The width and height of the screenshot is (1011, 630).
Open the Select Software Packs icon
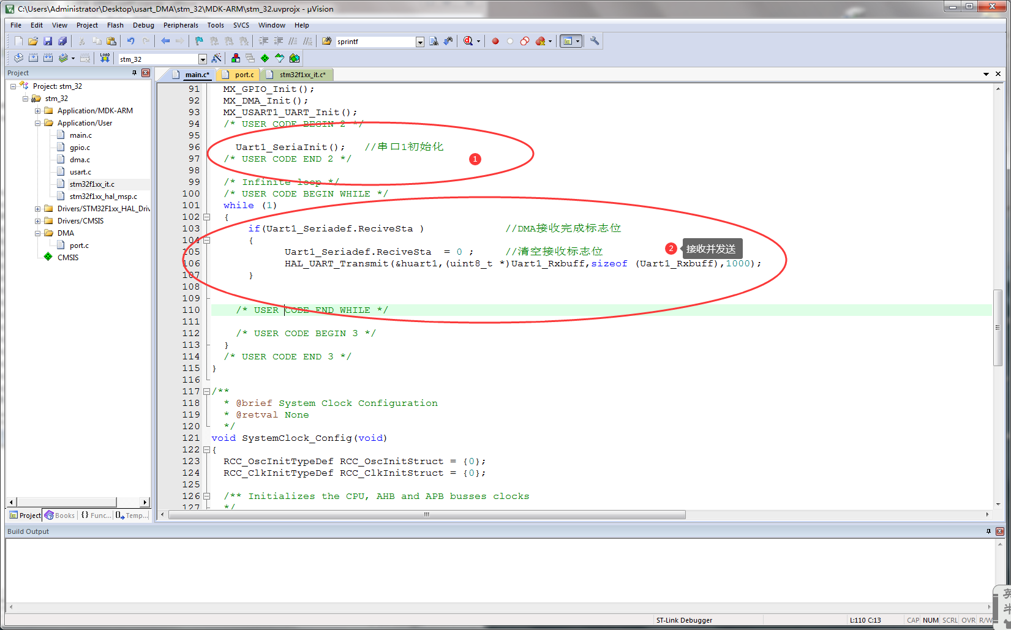[280, 58]
